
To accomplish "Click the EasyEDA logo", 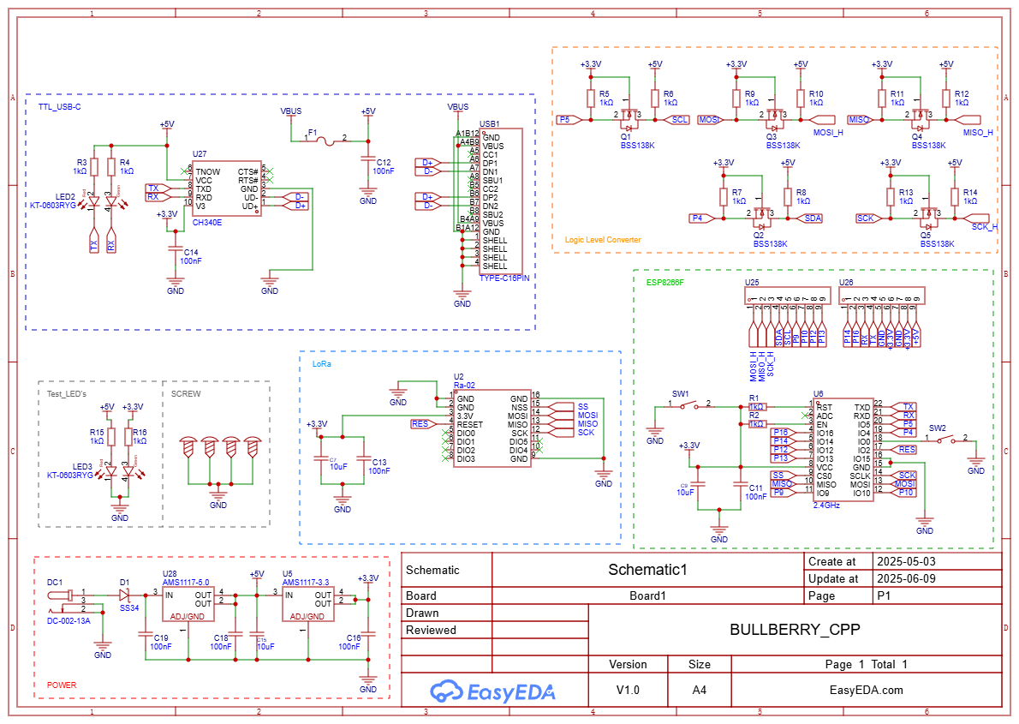I will [x=492, y=691].
